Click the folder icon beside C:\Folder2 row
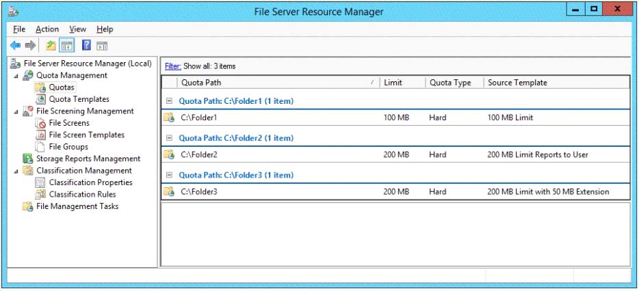639x291 pixels. click(x=169, y=154)
